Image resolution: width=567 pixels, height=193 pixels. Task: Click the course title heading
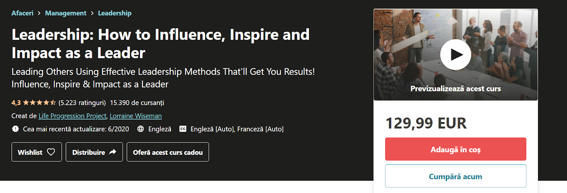coord(160,43)
